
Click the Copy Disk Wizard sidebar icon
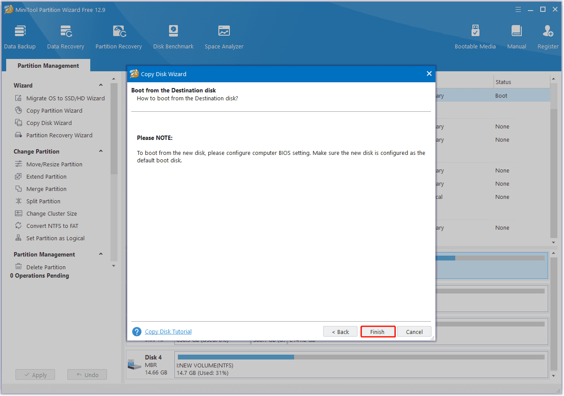coord(18,123)
